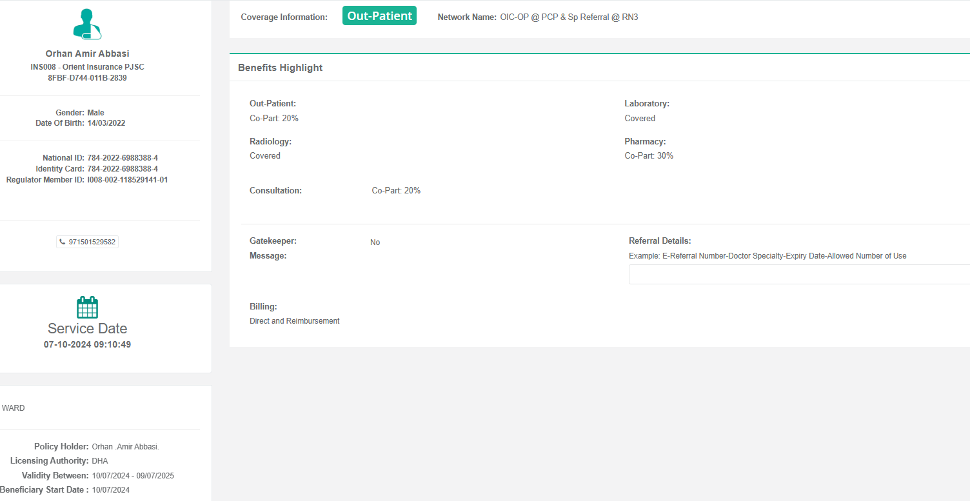
Task: Click the Laboratory benefit label
Action: pos(647,103)
